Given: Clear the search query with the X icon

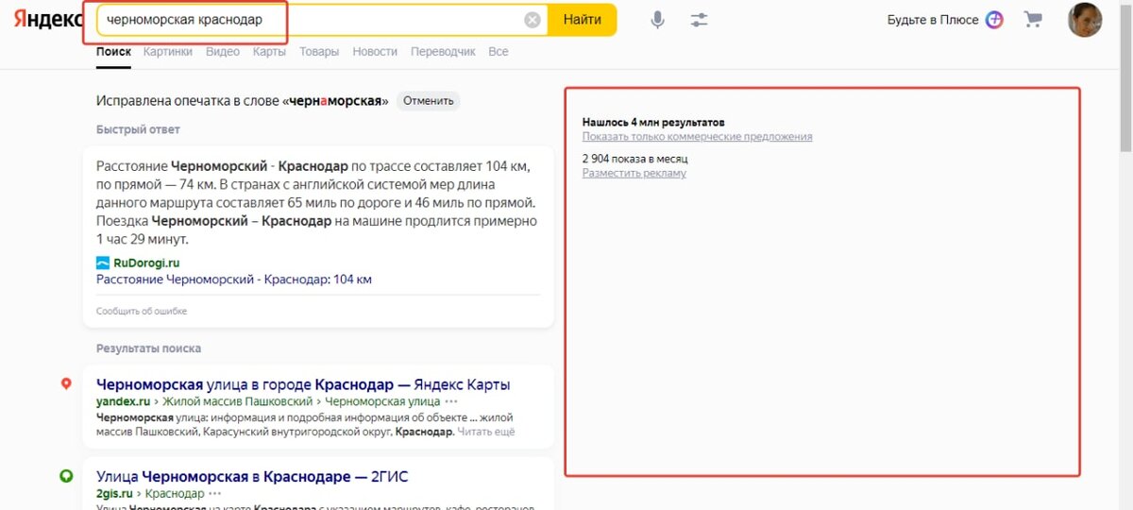Looking at the screenshot, I should coord(533,20).
